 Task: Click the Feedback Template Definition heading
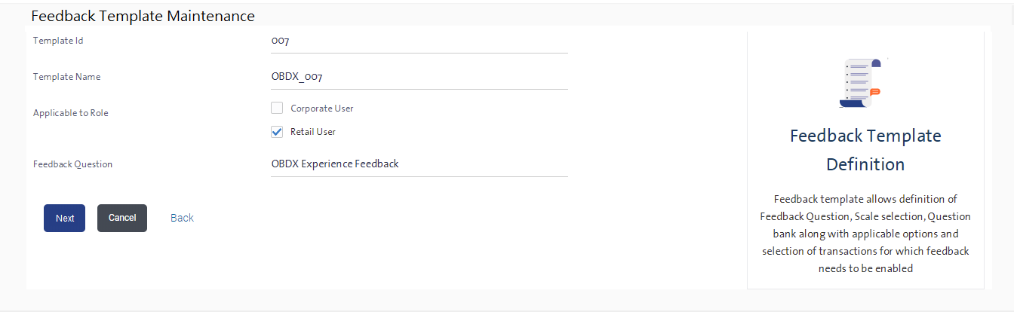click(865, 150)
